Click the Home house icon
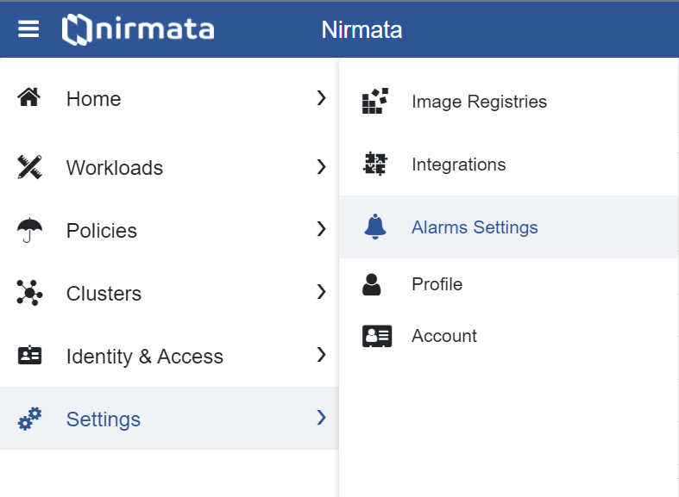Screen dimensions: 679x497 29,97
